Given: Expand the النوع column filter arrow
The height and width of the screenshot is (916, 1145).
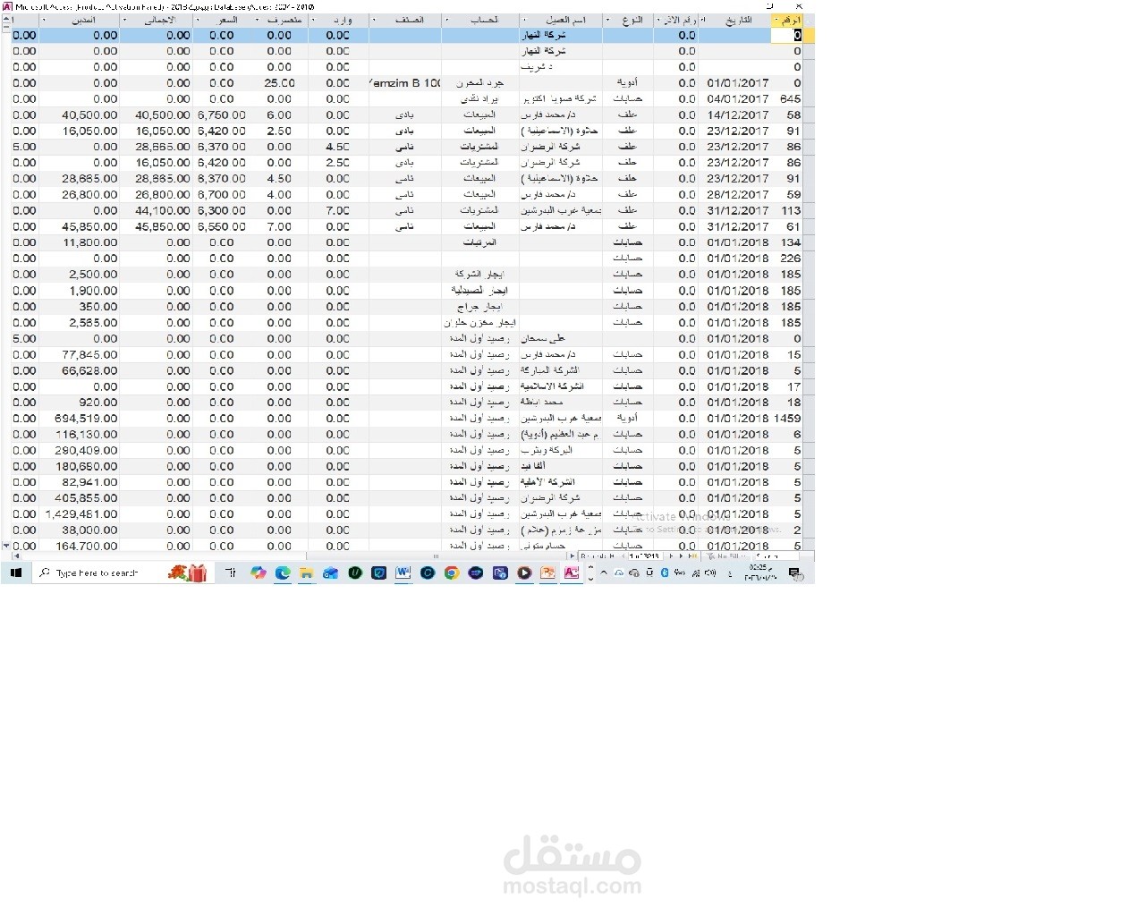Looking at the screenshot, I should click(x=608, y=20).
